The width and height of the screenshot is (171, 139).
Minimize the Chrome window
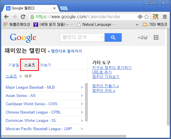(147, 3)
